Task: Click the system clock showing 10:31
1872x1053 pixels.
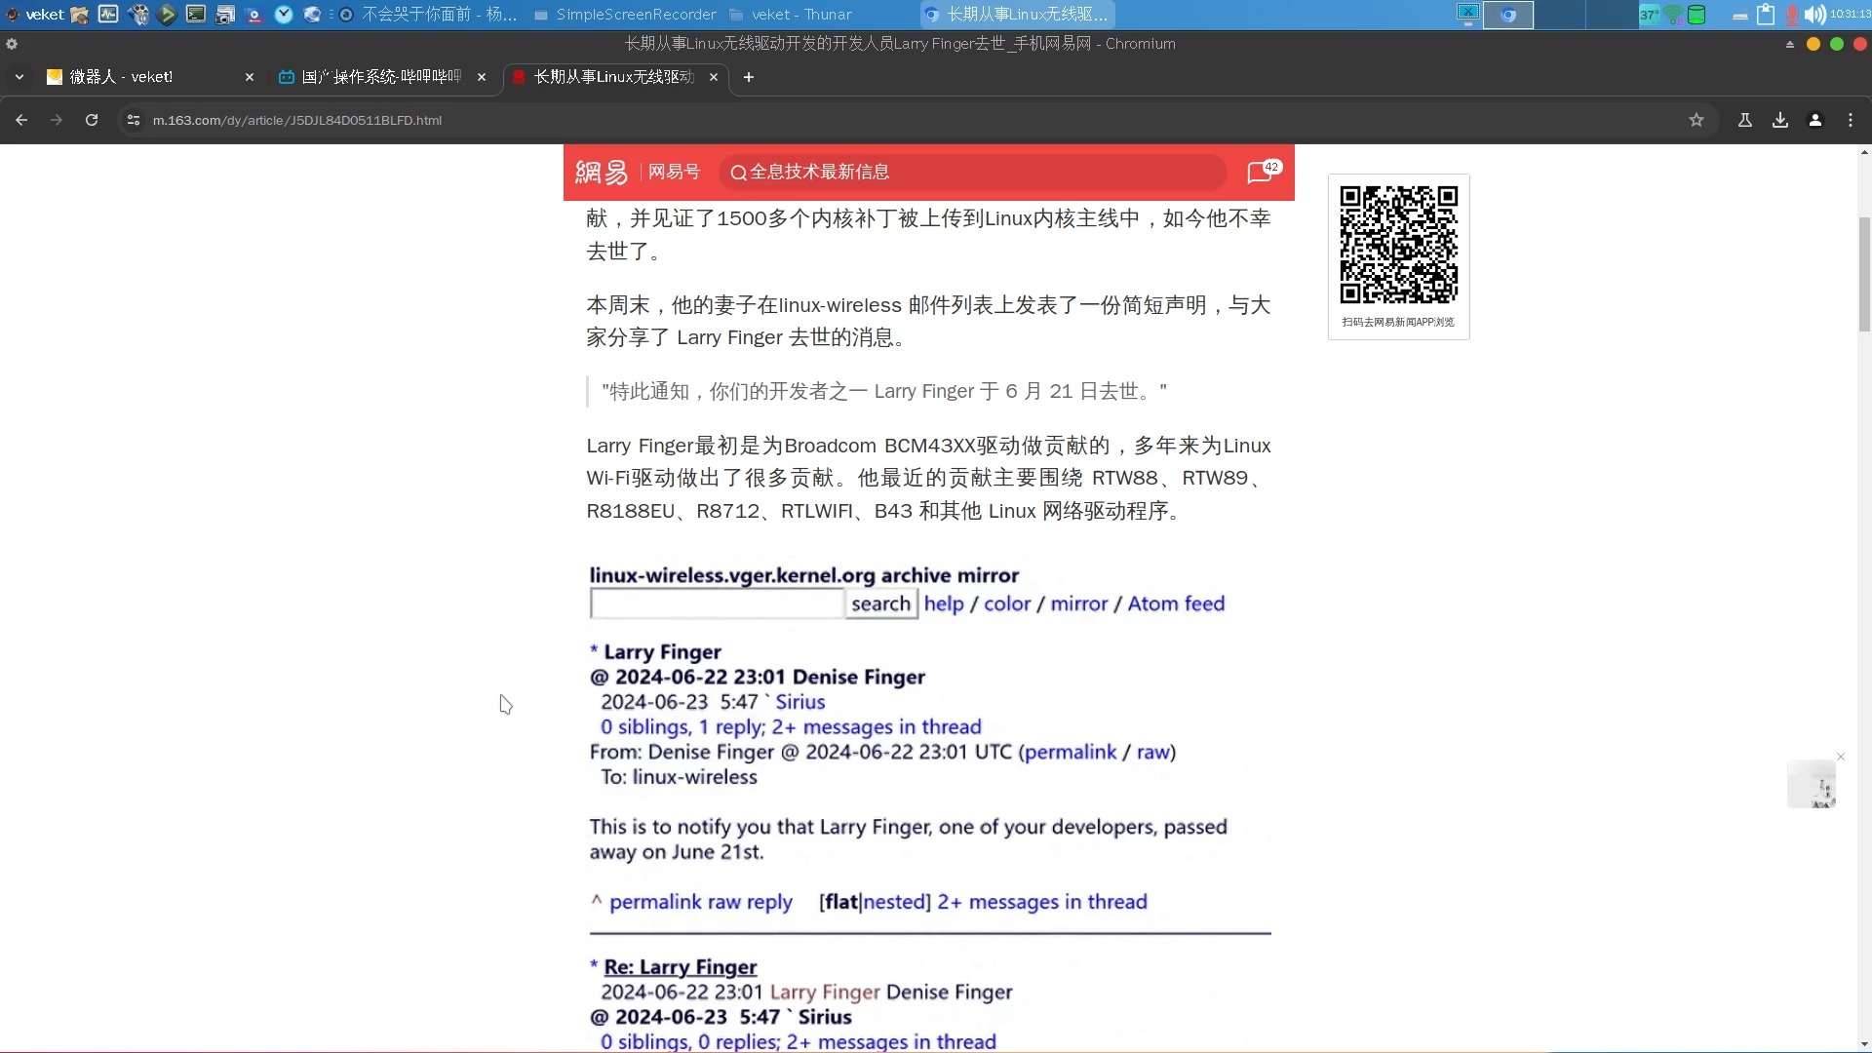Action: click(x=1850, y=14)
